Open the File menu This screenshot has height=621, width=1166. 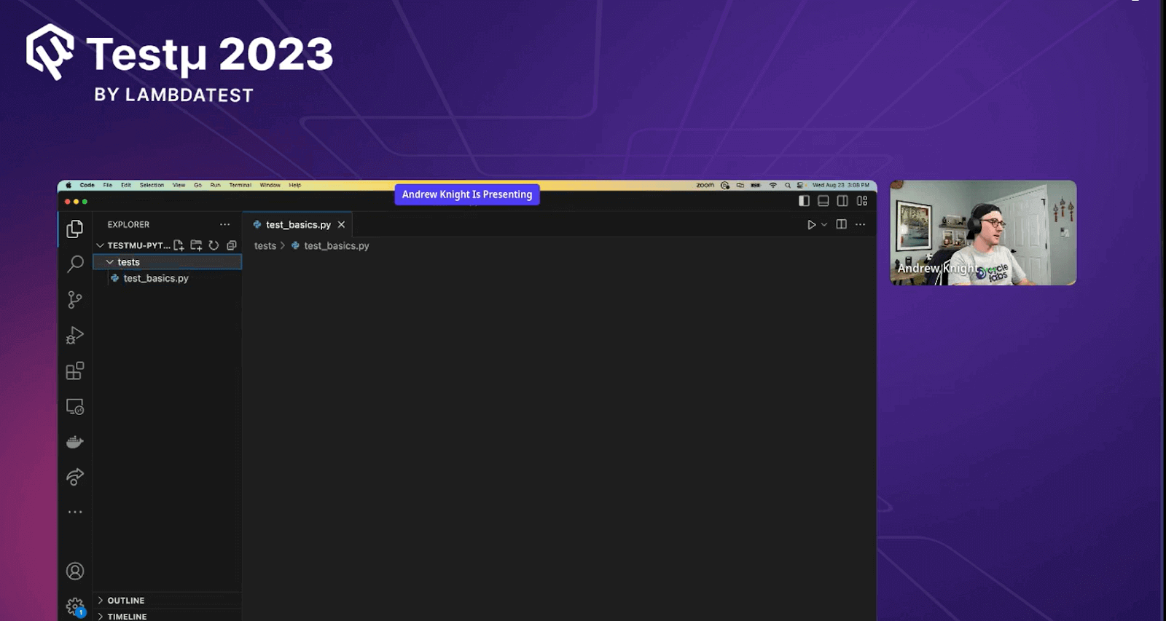(108, 185)
